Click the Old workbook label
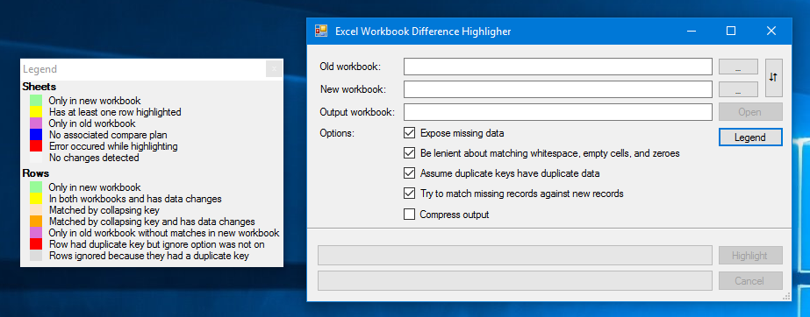The image size is (810, 317). pos(350,67)
